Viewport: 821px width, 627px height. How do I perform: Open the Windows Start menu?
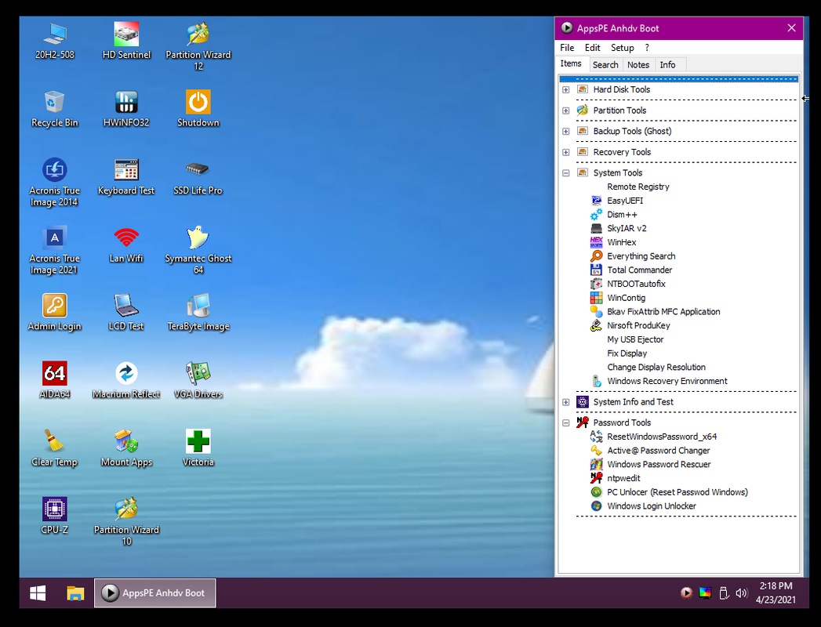pyautogui.click(x=38, y=593)
